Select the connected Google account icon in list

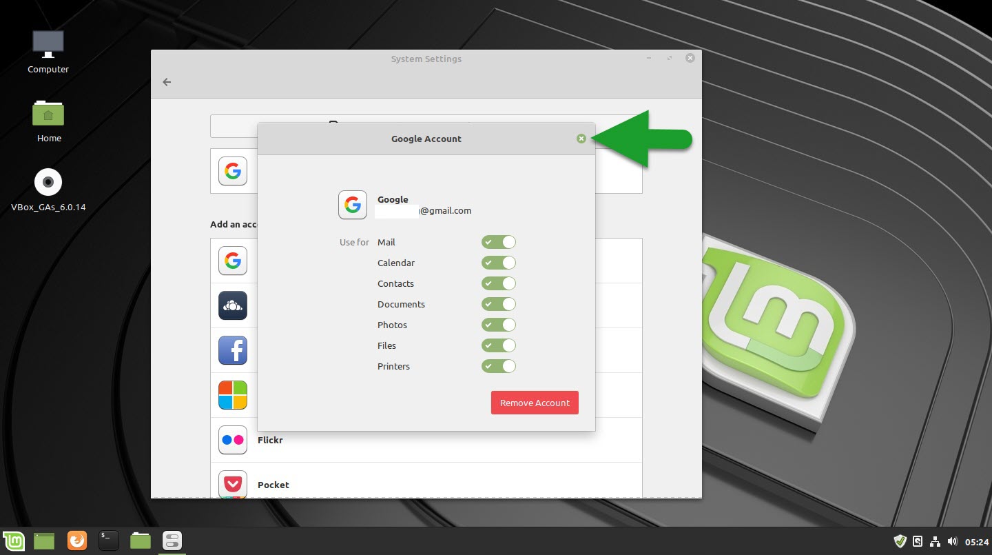pyautogui.click(x=233, y=171)
